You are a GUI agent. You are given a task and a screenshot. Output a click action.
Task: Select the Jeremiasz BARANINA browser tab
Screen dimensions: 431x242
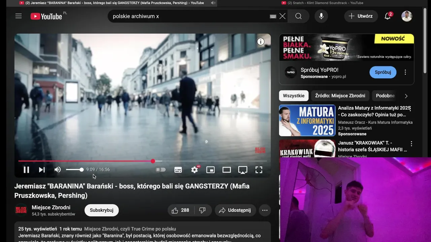click(111, 3)
